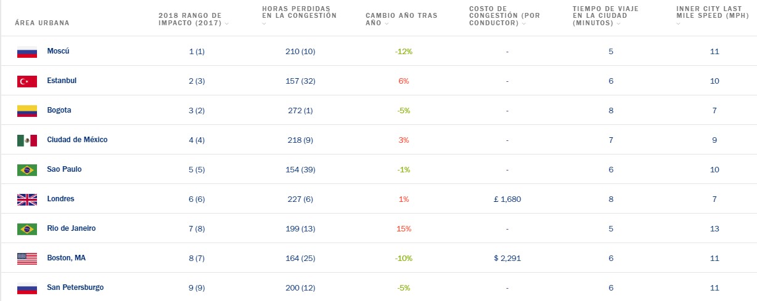Click the Russian flag beside Moscú
The image size is (757, 301).
pyautogui.click(x=27, y=52)
